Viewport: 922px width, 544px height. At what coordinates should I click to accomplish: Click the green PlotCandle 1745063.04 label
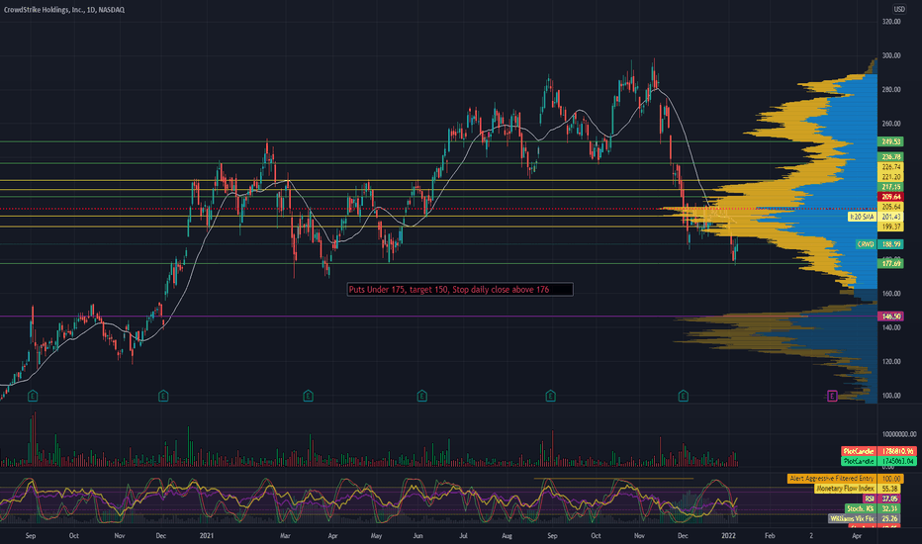tap(879, 462)
